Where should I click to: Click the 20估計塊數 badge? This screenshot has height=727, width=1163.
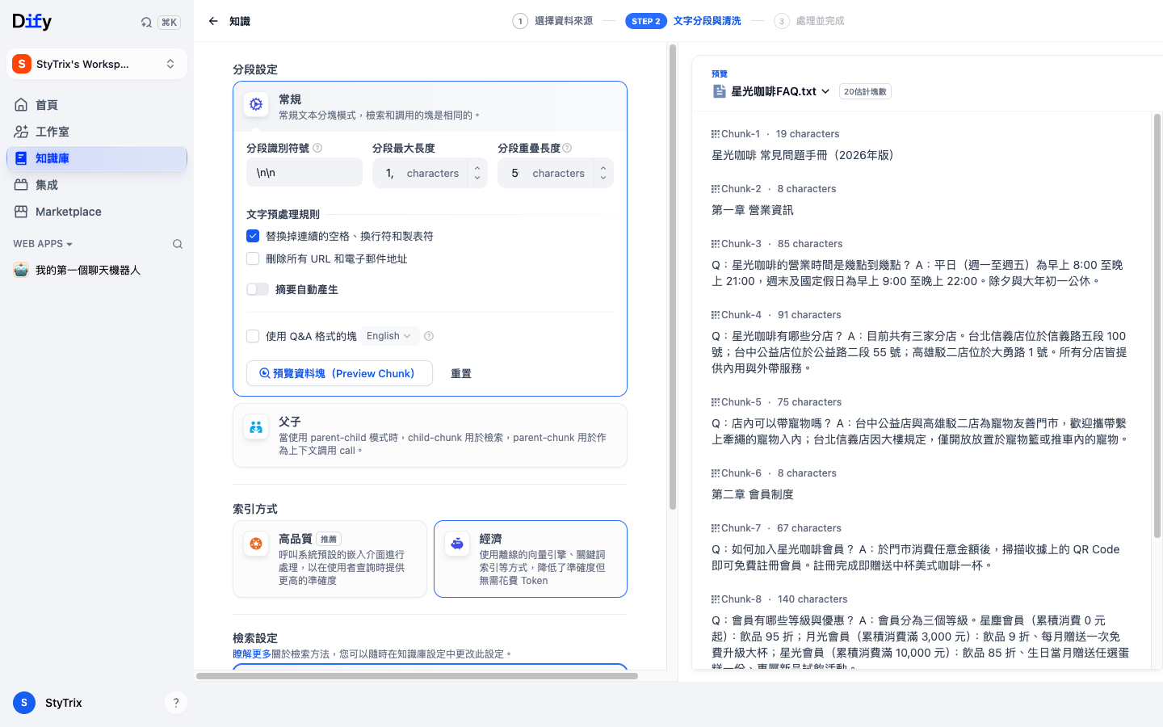pos(865,91)
